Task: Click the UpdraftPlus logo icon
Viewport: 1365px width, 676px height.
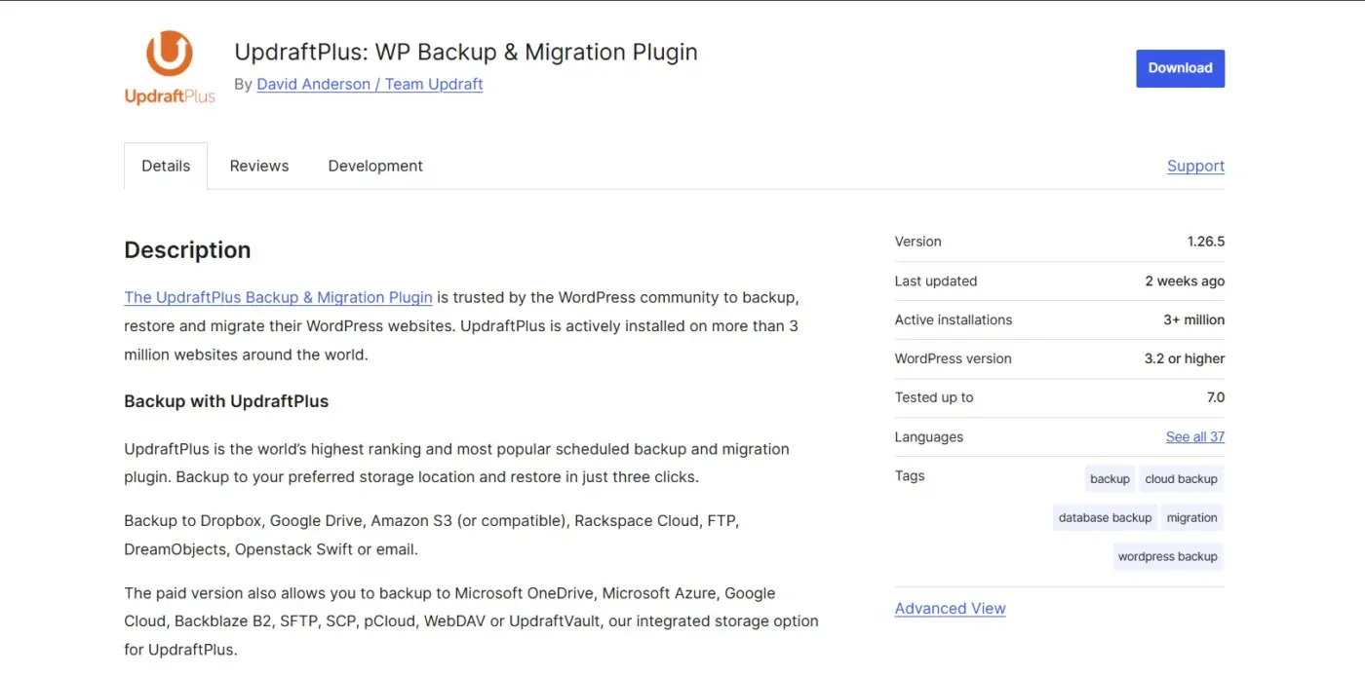Action: pyautogui.click(x=170, y=68)
